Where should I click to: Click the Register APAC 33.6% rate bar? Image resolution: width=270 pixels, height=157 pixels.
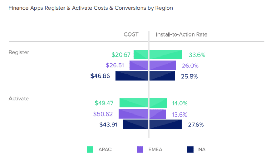(x=166, y=55)
